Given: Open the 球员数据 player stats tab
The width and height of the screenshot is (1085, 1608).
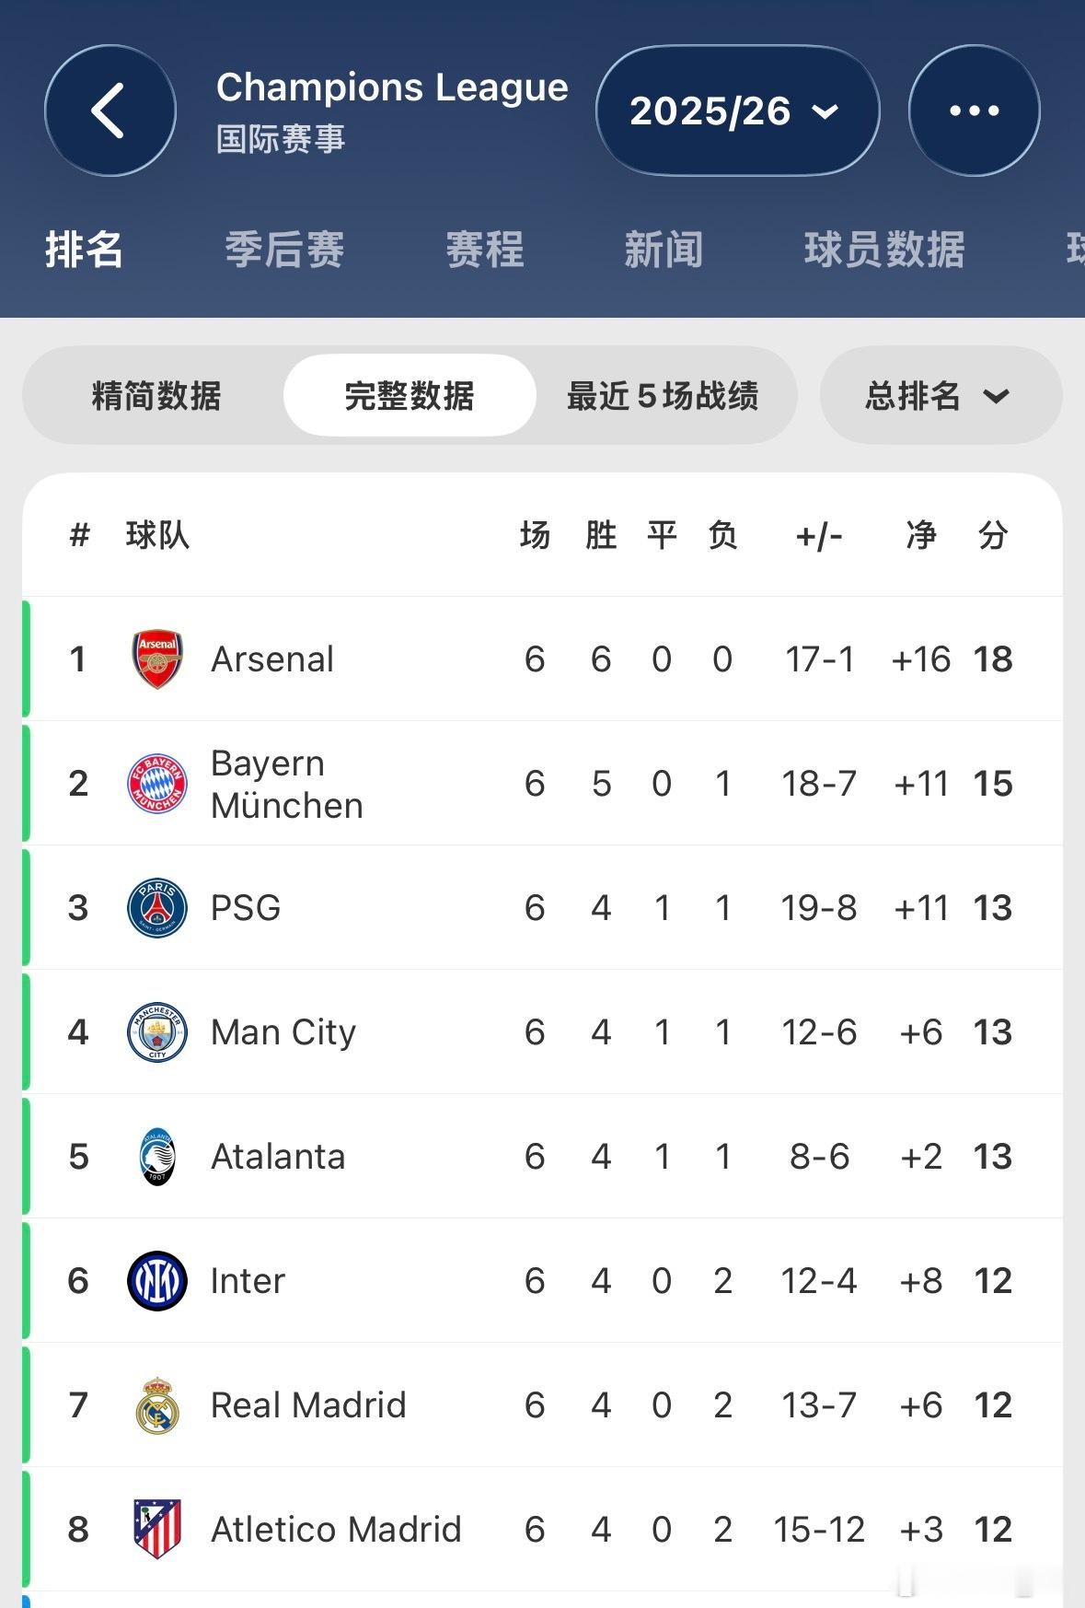Looking at the screenshot, I should [x=884, y=250].
